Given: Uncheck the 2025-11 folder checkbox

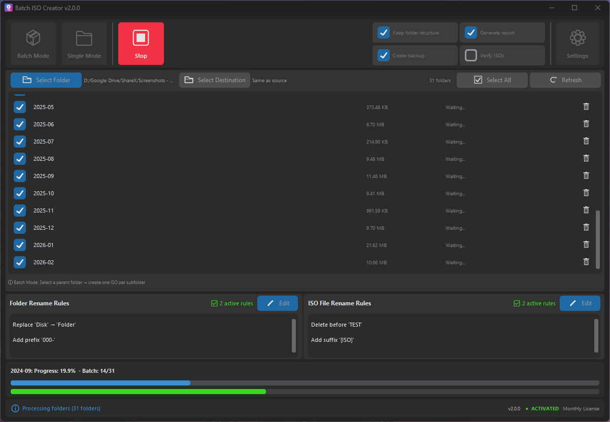Looking at the screenshot, I should pos(19,210).
